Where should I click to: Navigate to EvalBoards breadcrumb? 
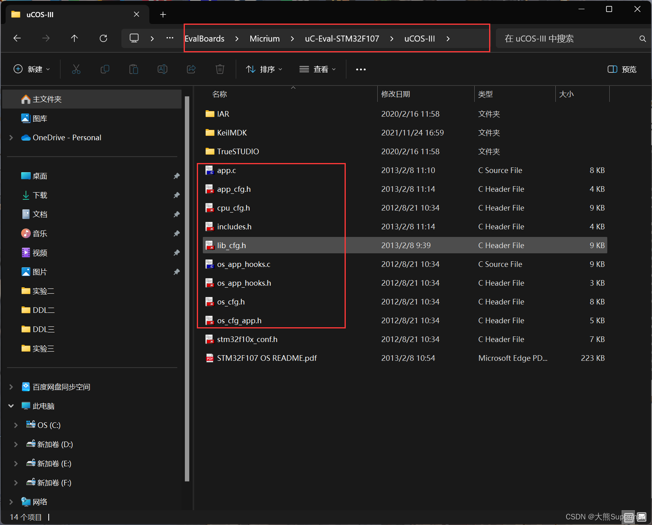[204, 39]
